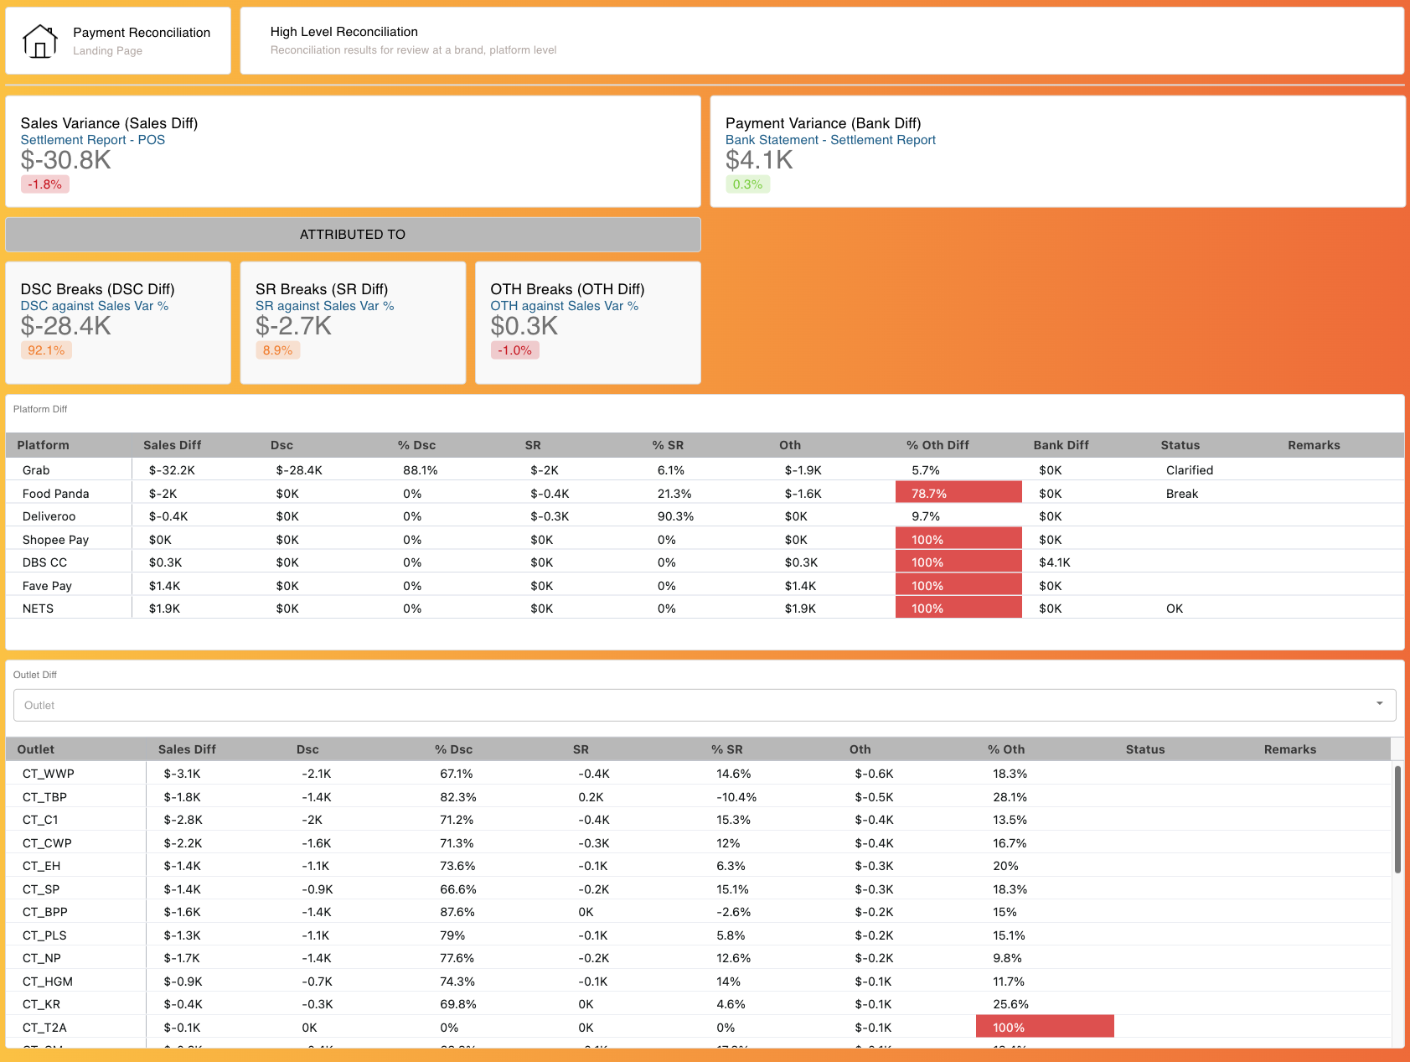Select the CT_NP outlet row

tap(699, 958)
